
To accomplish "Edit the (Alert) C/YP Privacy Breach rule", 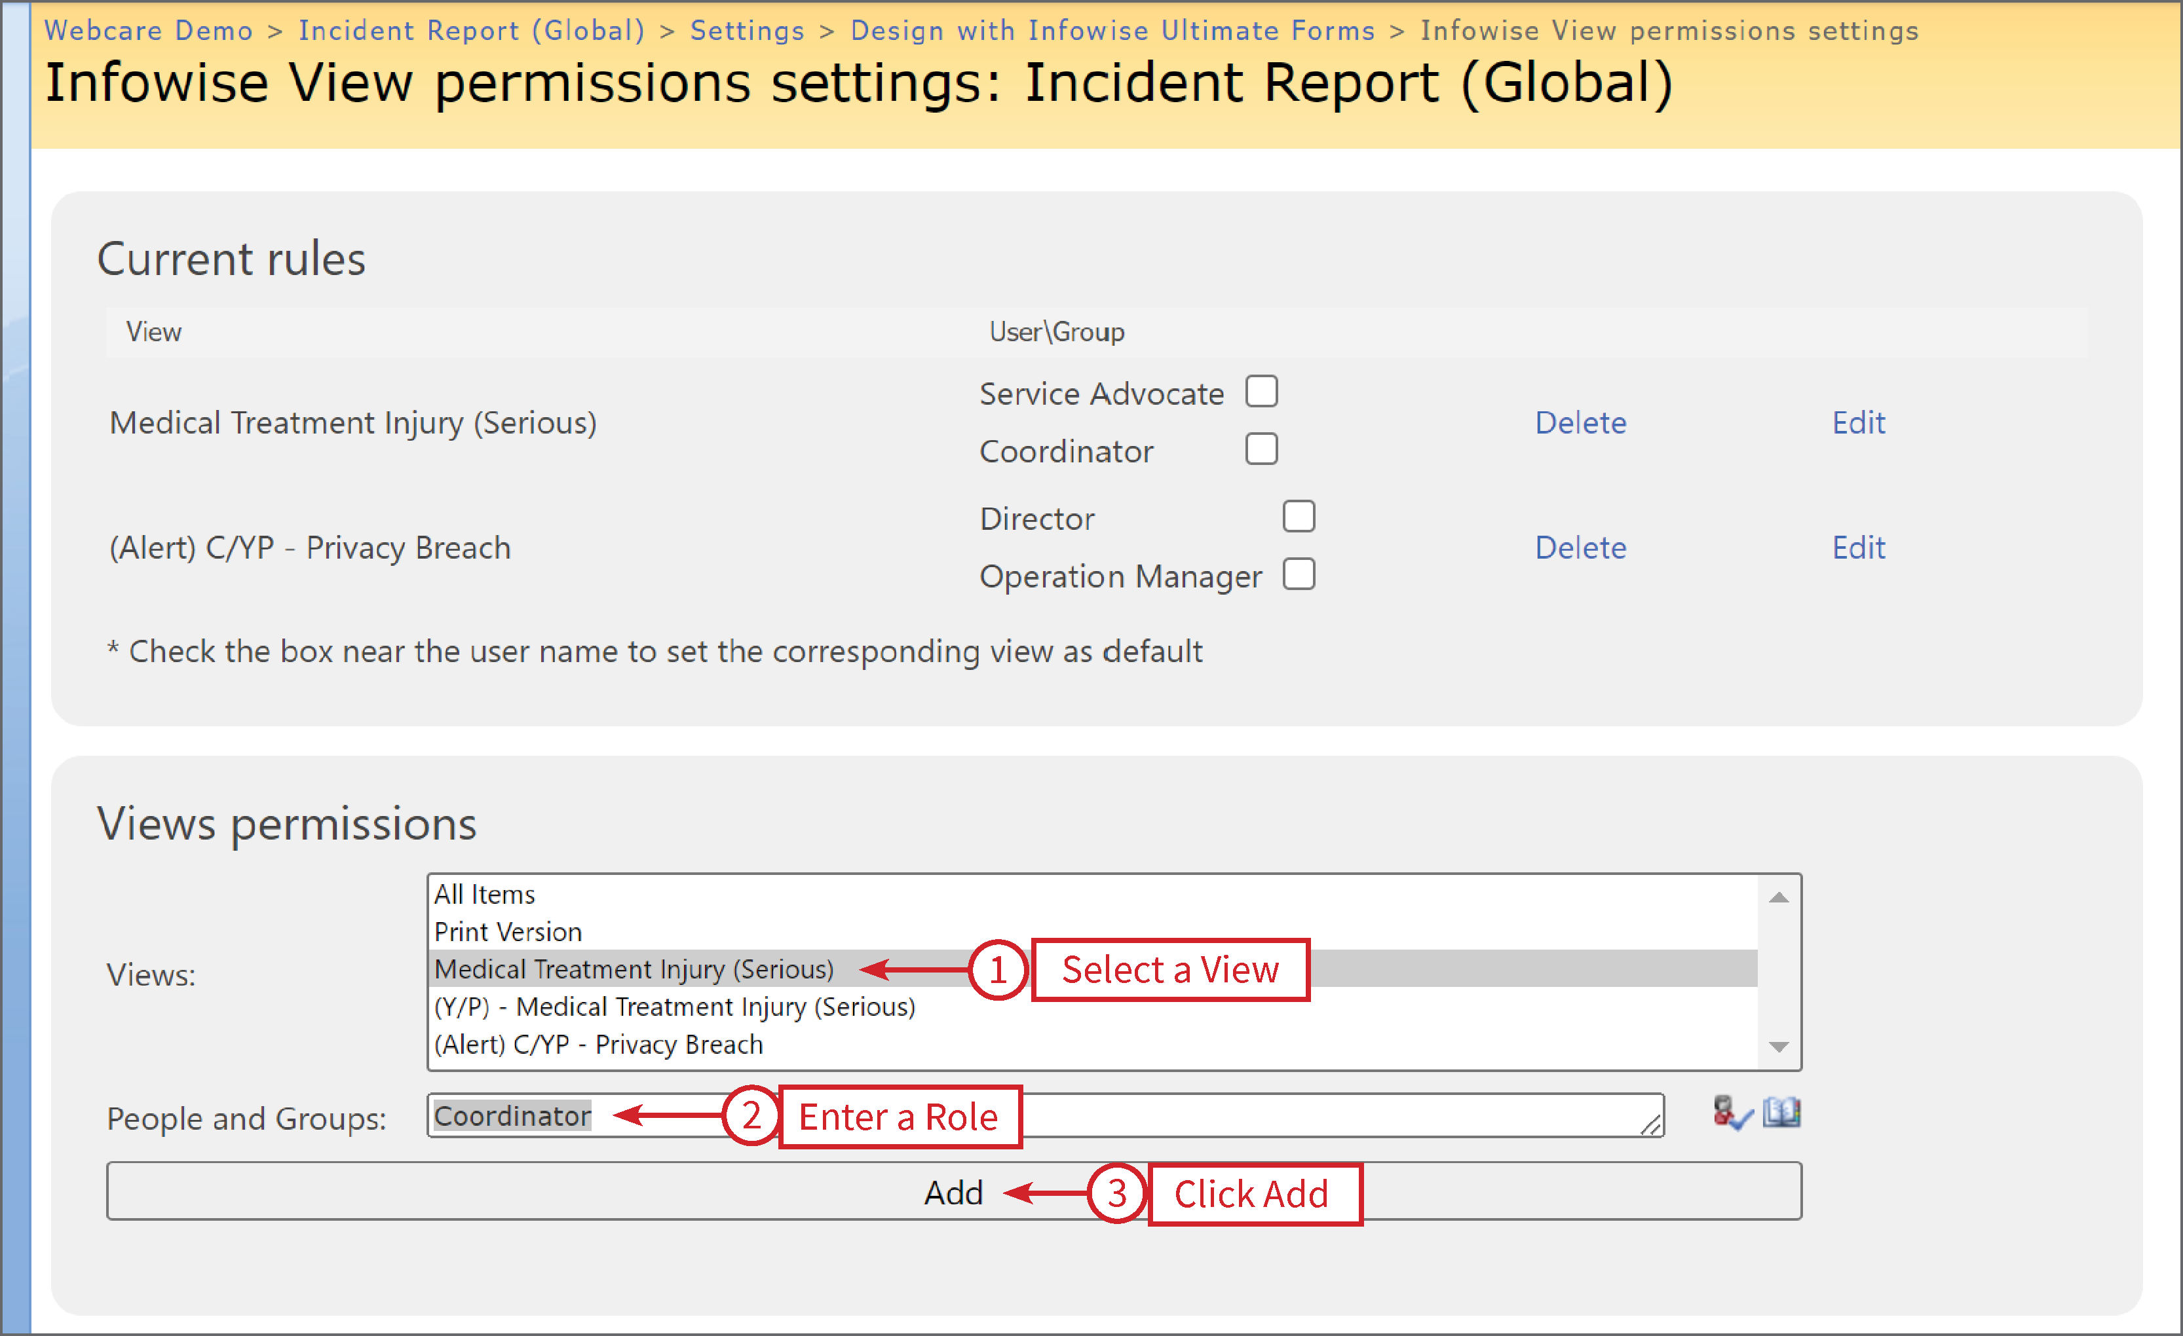I will point(1858,547).
